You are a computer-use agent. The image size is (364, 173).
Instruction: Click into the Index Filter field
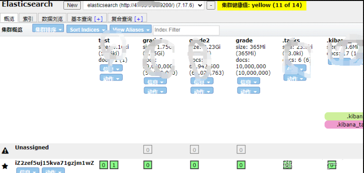(186, 30)
